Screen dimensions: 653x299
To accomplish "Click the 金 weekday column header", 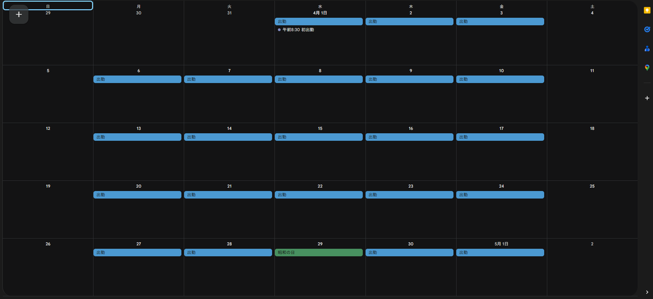I will point(501,6).
